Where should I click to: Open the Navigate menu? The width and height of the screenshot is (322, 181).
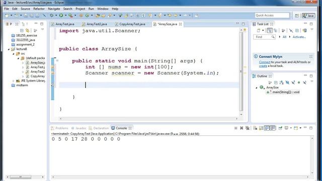[54, 9]
